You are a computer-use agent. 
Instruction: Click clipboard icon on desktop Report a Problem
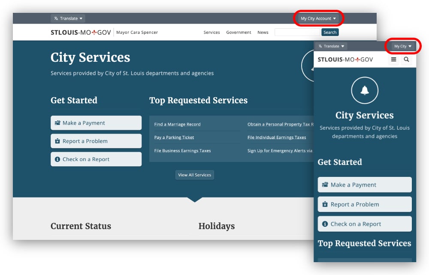[x=57, y=141]
